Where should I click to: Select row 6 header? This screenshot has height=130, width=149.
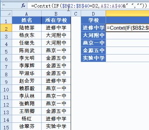[x=6, y=58]
